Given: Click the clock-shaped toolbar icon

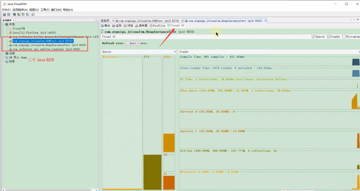Looking at the screenshot, I should [x=33, y=14].
